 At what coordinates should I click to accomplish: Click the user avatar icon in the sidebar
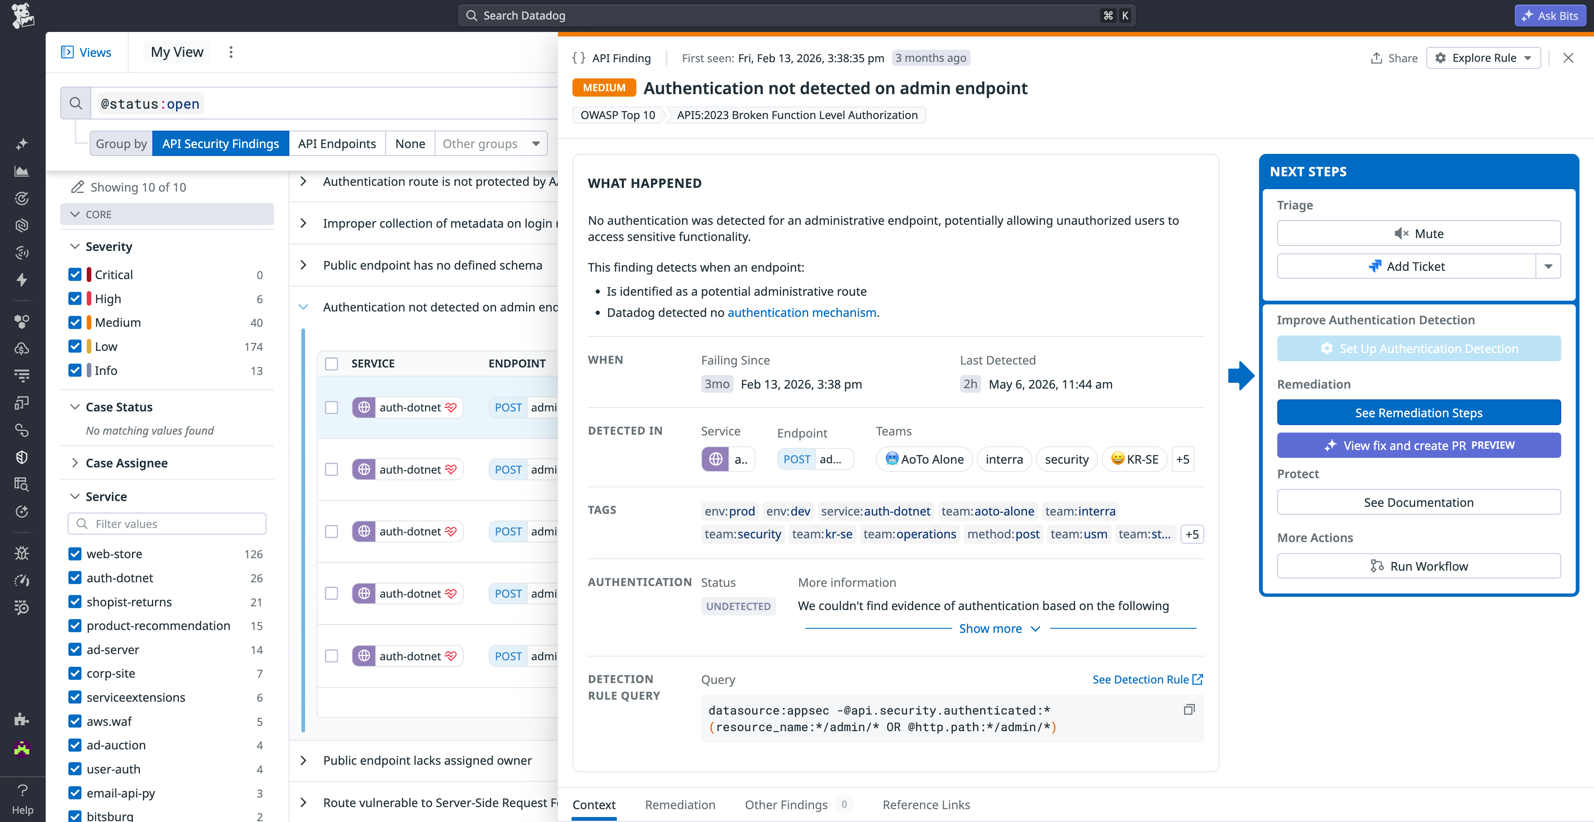(22, 749)
